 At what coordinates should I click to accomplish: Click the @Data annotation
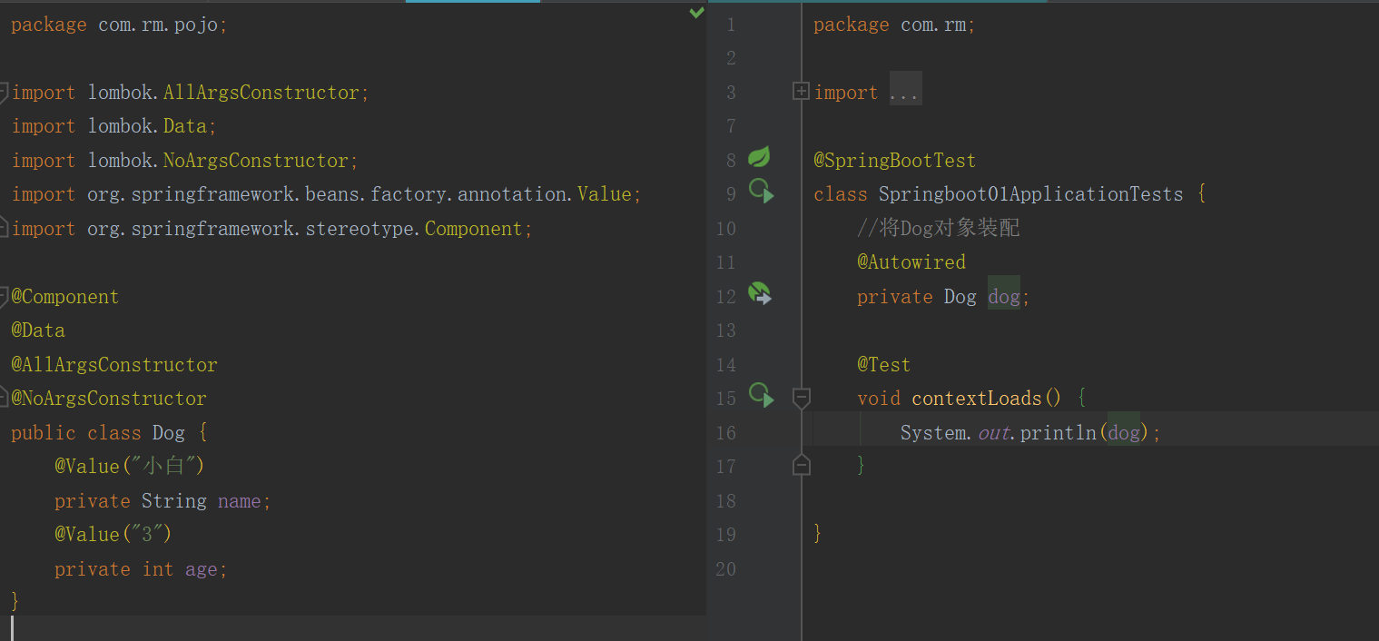[x=37, y=330]
